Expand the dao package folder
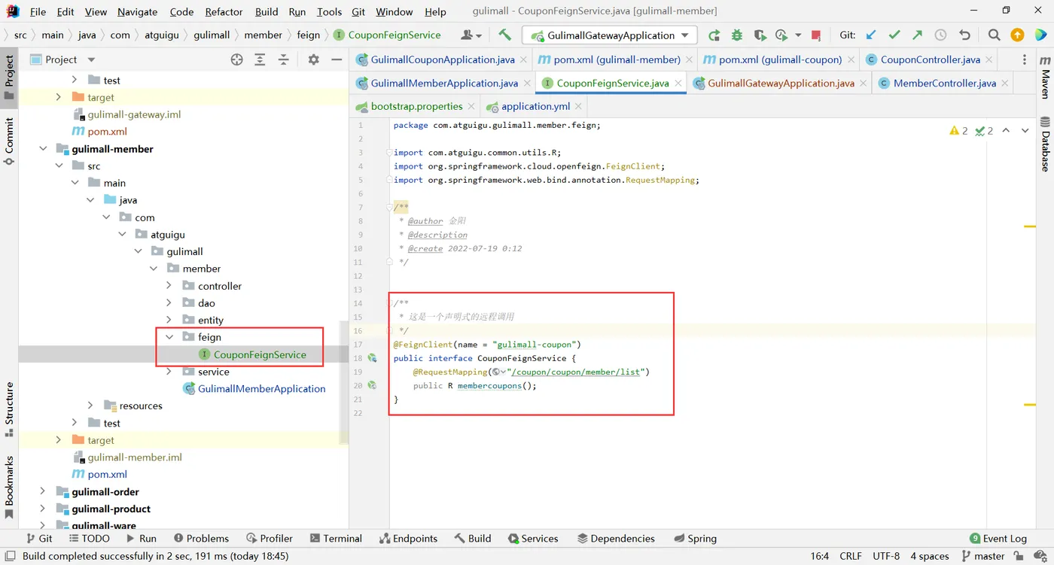This screenshot has width=1054, height=565. (169, 302)
